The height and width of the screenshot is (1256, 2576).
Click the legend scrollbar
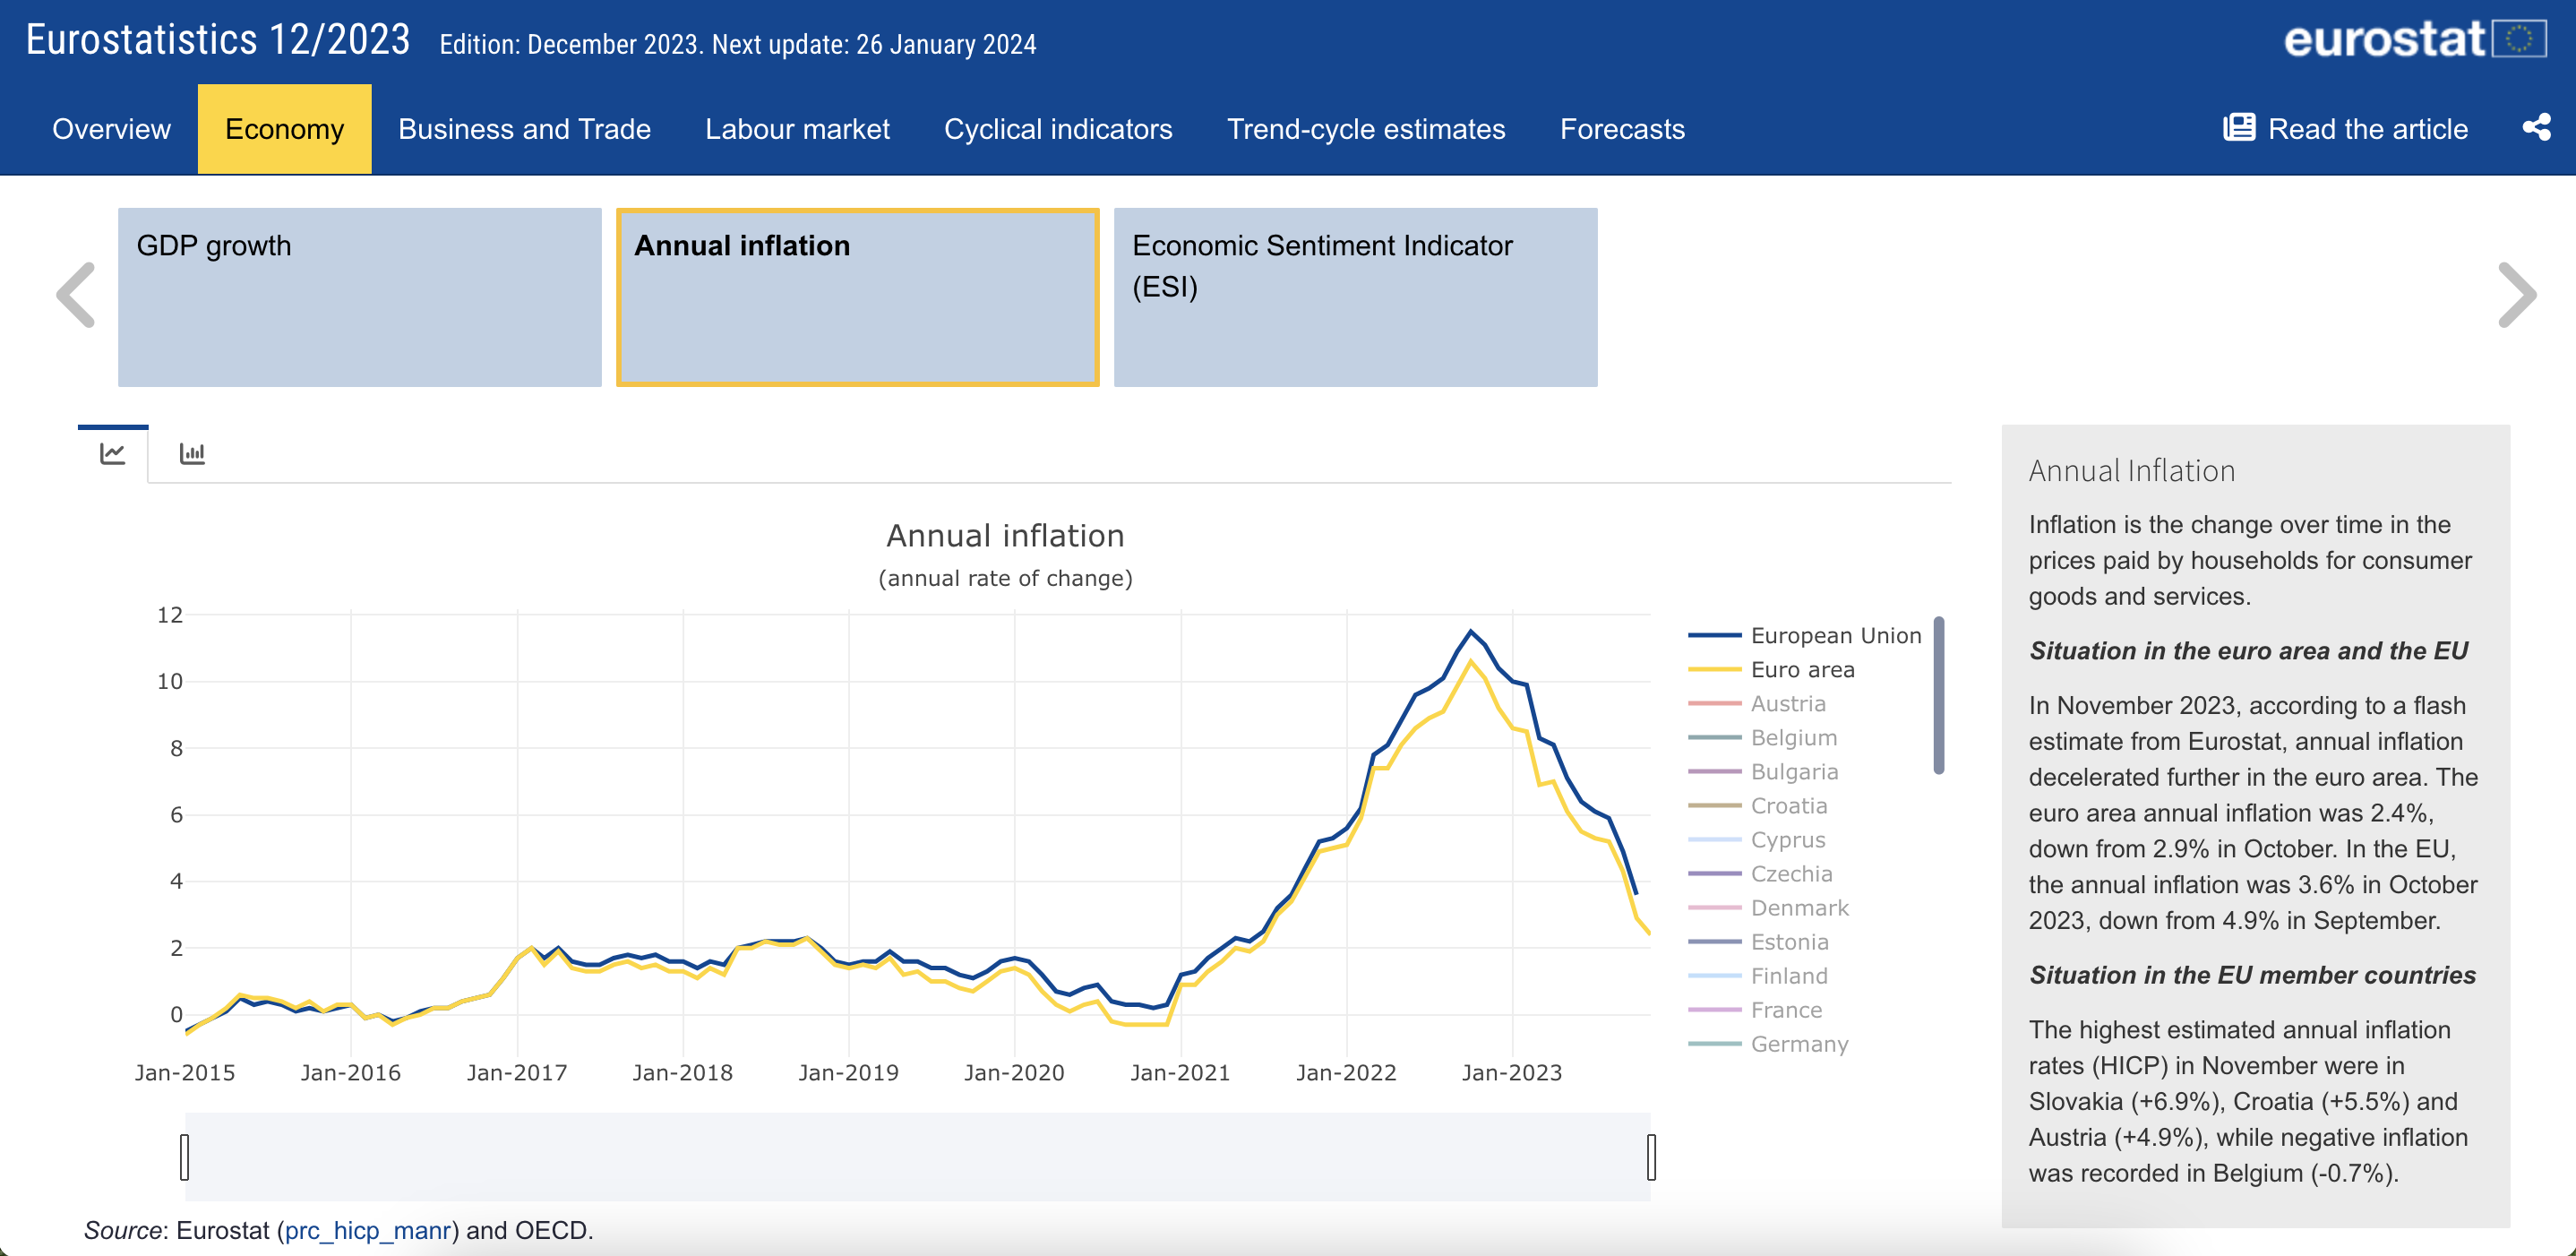1938,695
